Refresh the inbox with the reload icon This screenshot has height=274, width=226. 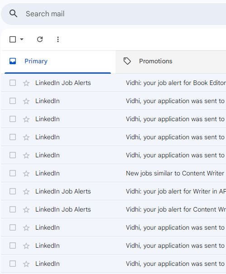40,39
